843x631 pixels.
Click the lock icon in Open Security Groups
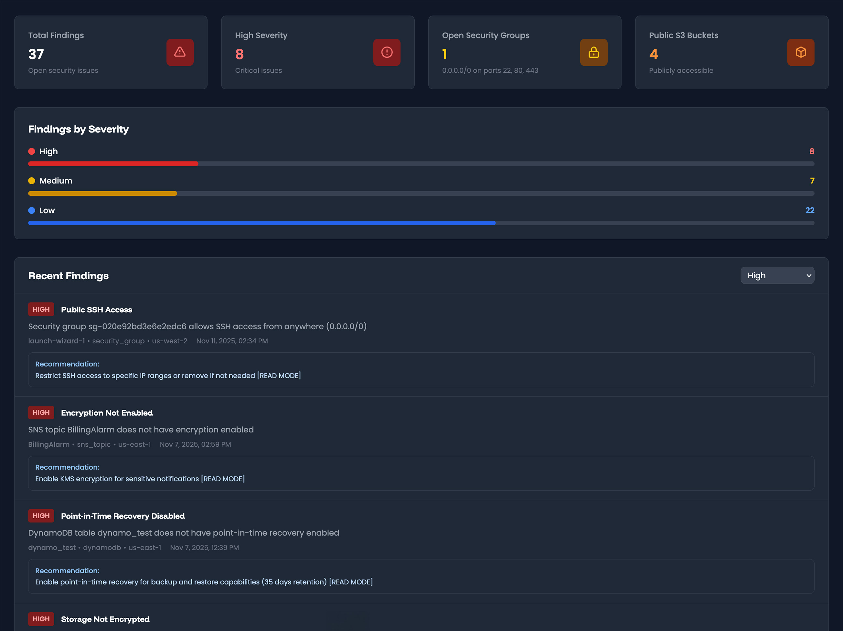tap(593, 52)
